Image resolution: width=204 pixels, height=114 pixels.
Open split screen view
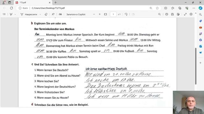[x=166, y=8]
